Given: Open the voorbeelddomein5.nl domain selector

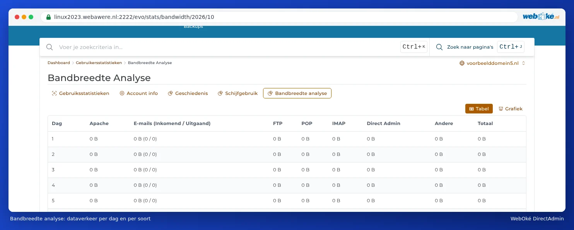Looking at the screenshot, I should tap(492, 63).
